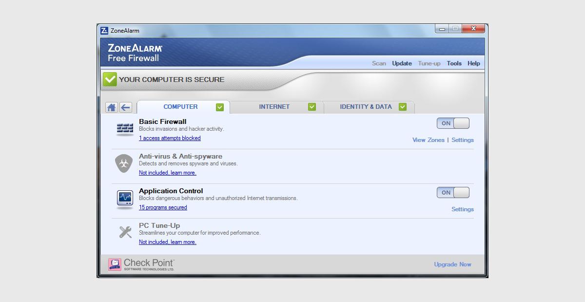Click the Basic Firewall heading
The image size is (585, 302).
tap(163, 121)
